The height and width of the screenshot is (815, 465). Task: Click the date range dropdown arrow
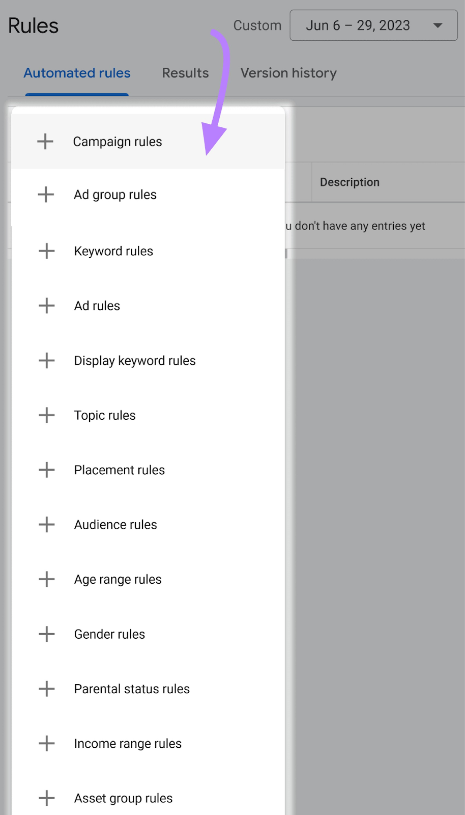(438, 25)
